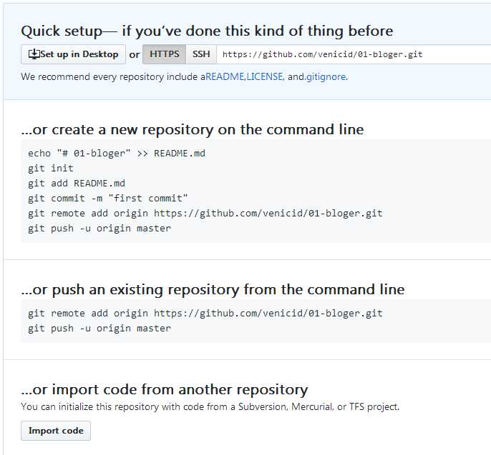Click the import code from another repository heading
491x455 pixels.
(x=165, y=390)
